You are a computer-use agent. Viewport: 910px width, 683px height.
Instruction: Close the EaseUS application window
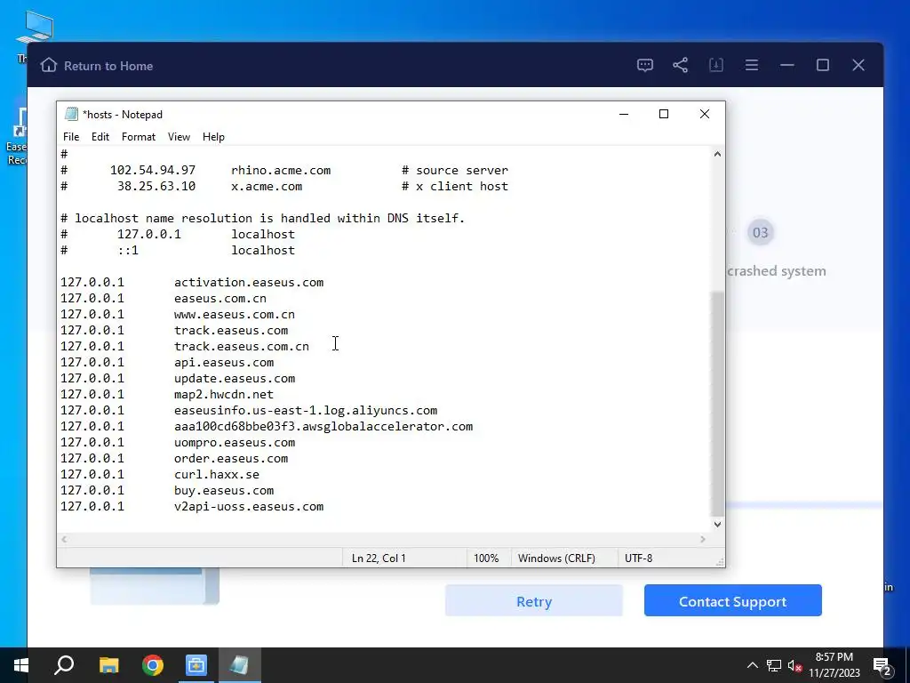(858, 65)
